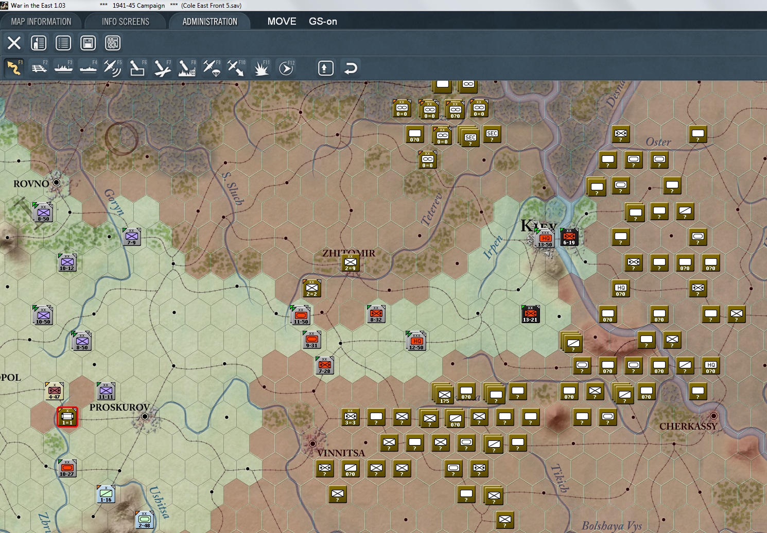Select the black 6-19 unit counter
767x533 pixels.
point(569,237)
